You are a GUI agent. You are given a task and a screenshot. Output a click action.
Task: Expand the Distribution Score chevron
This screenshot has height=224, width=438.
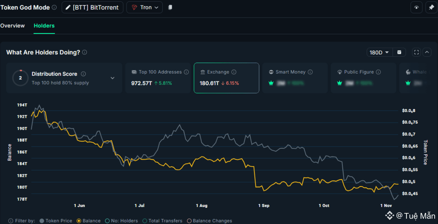(112, 78)
